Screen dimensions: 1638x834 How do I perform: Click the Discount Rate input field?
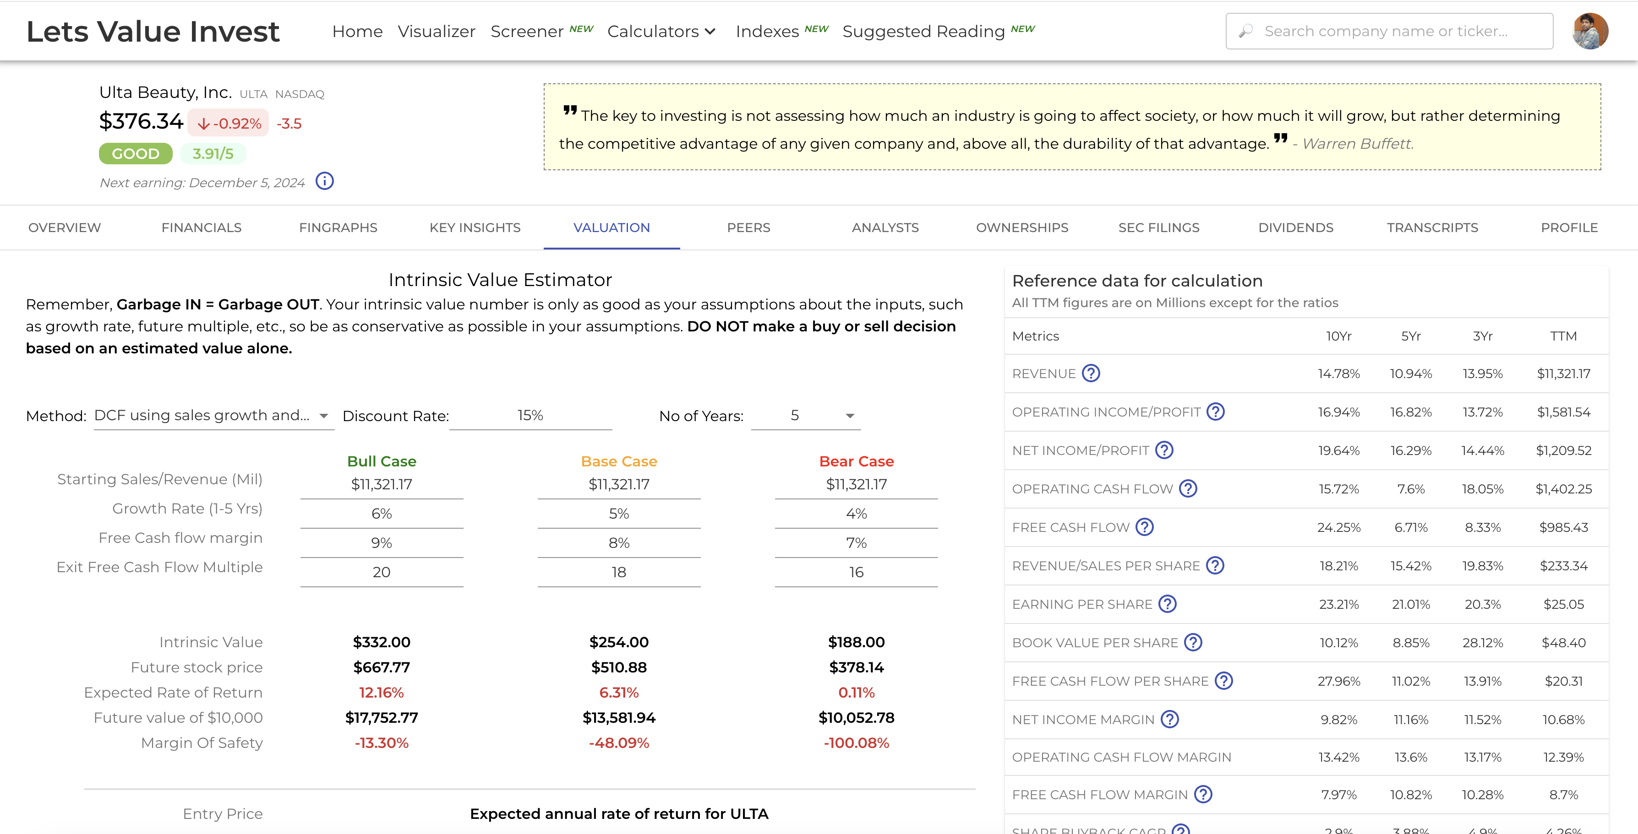point(530,416)
